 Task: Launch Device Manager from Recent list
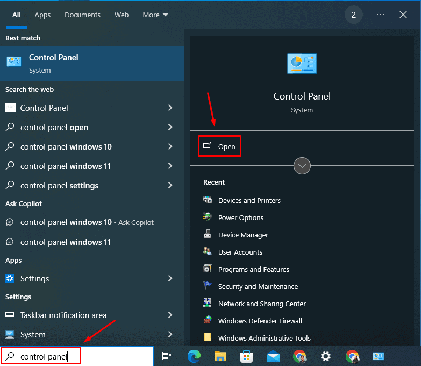[242, 235]
